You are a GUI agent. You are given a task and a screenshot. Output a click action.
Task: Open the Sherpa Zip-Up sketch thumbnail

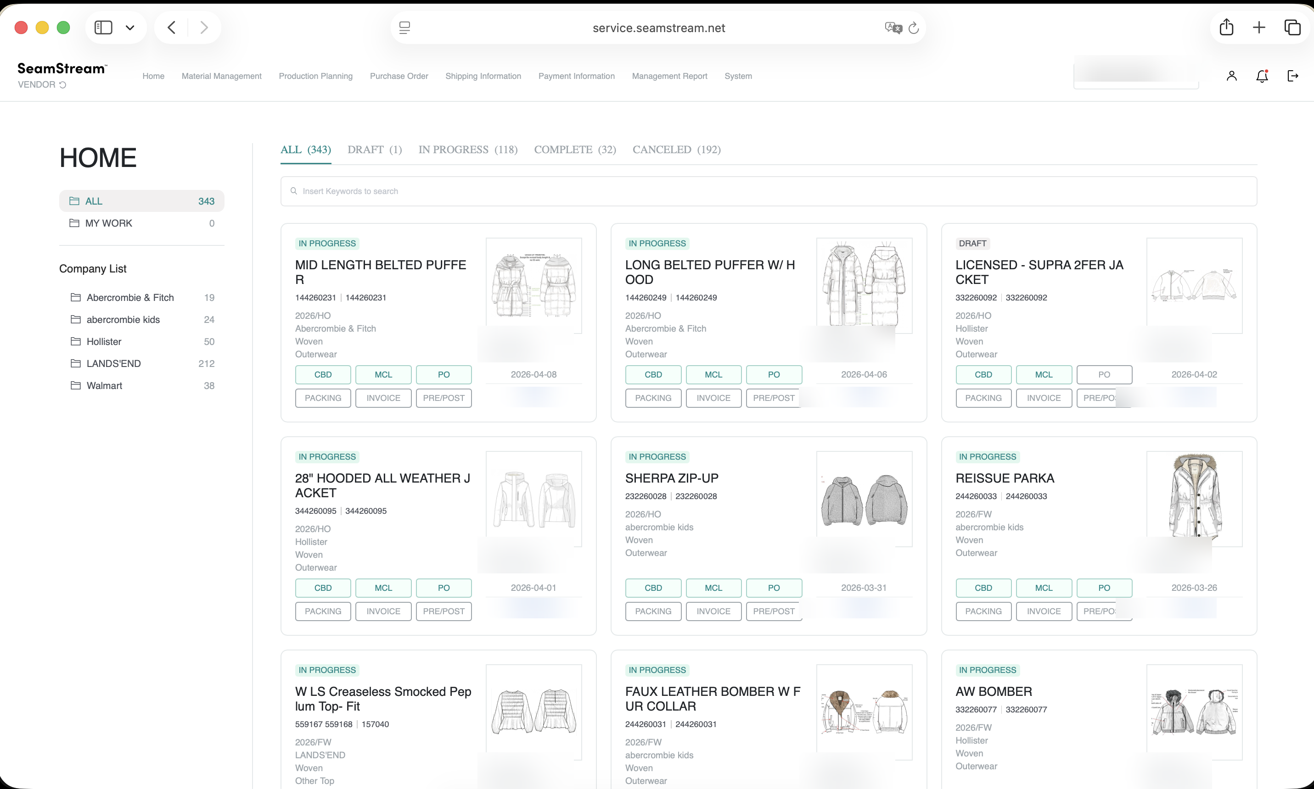pyautogui.click(x=864, y=499)
